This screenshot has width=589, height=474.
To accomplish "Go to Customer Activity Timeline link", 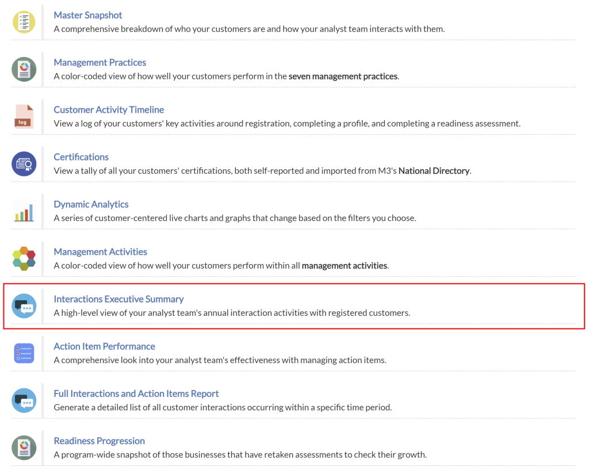I will 109,109.
